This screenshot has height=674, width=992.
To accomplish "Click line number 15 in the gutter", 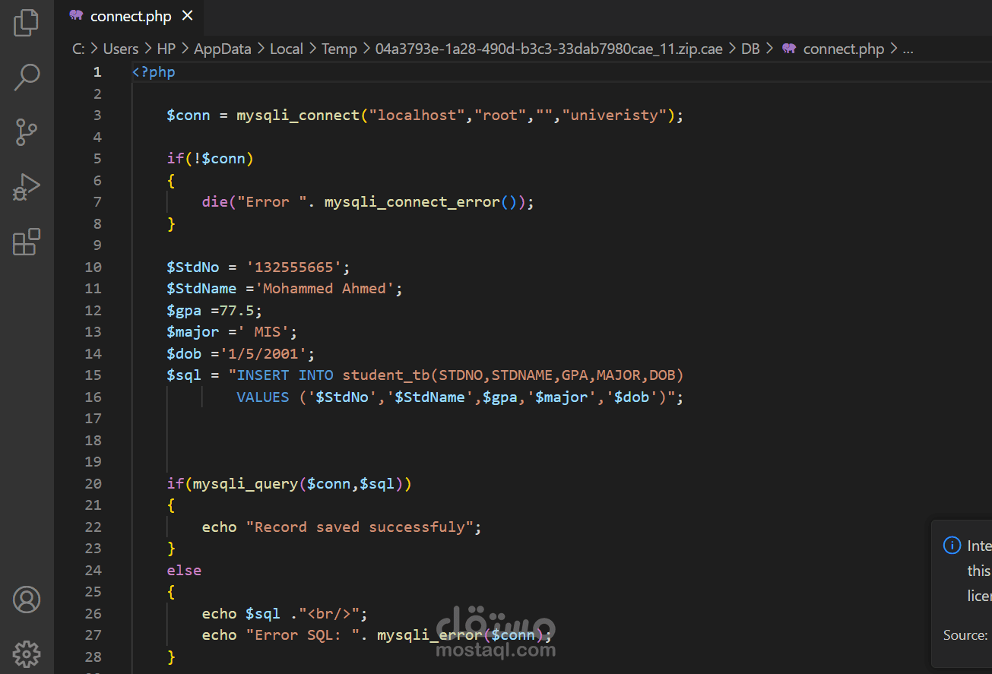I will coord(93,375).
